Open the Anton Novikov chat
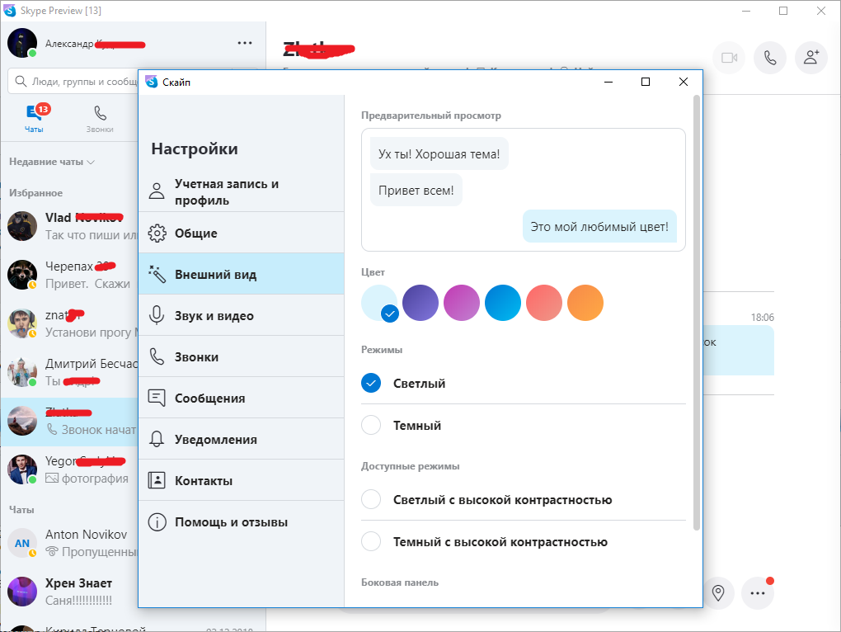Viewport: 841px width, 632px height. [x=70, y=543]
